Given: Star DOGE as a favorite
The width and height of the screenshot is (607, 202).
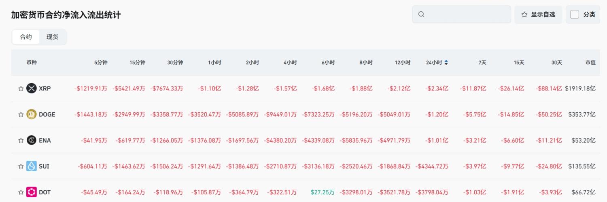Looking at the screenshot, I should (x=21, y=114).
